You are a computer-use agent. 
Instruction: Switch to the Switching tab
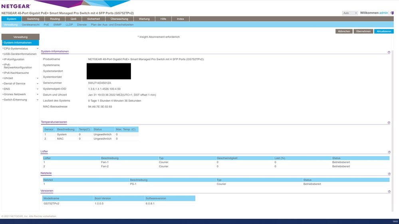pyautogui.click(x=33, y=19)
